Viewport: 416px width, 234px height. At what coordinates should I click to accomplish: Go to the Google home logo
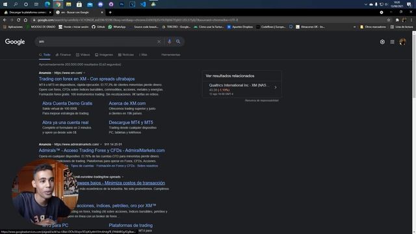(x=15, y=42)
